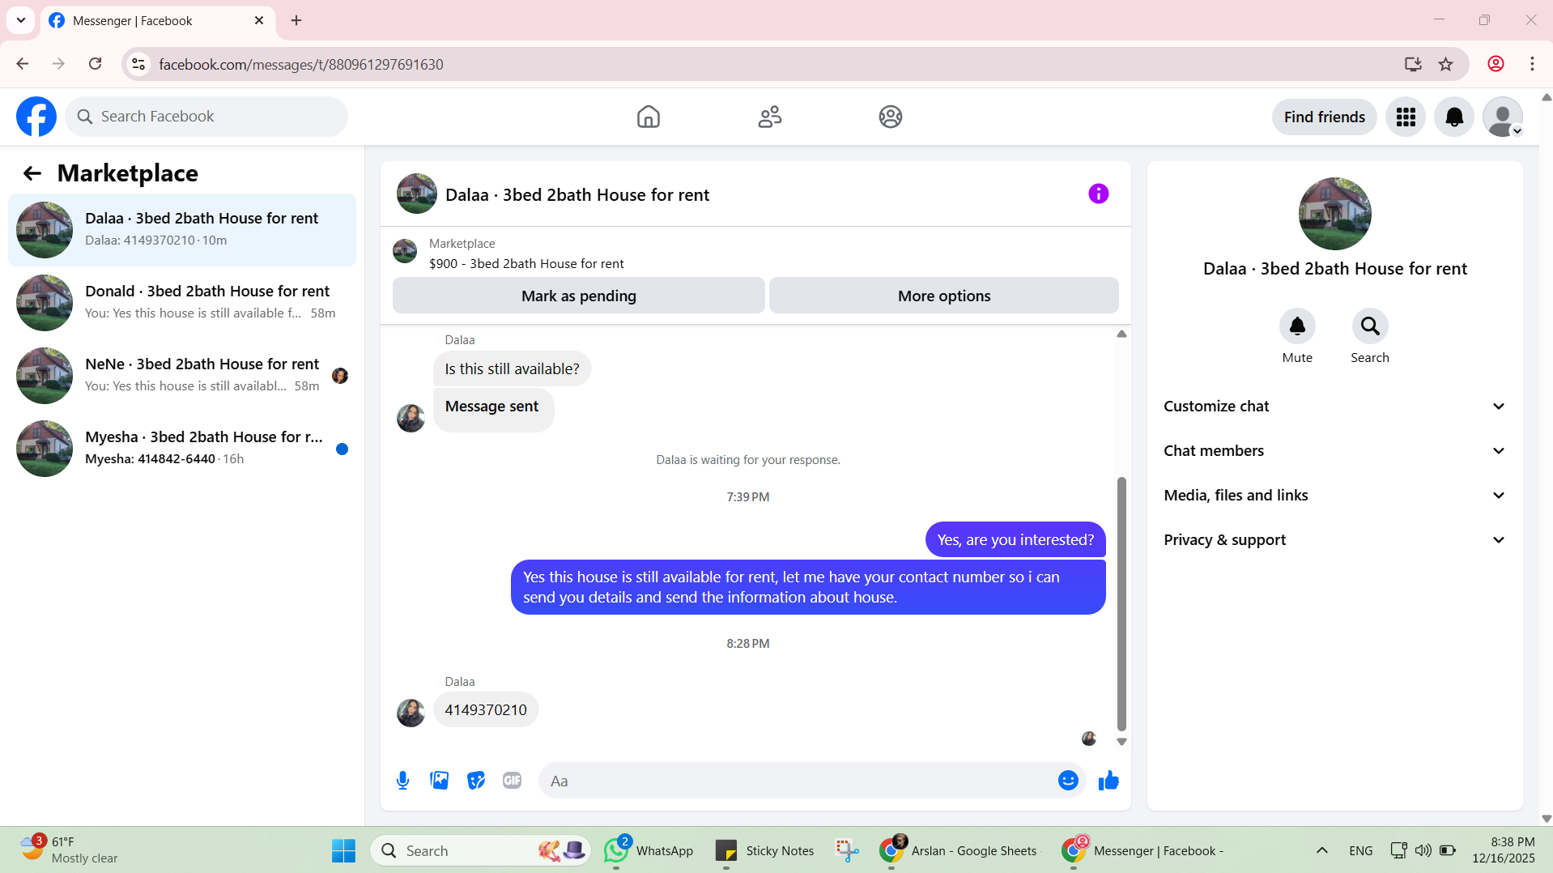Viewport: 1553px width, 873px height.
Task: Click the ENG language indicator
Action: [x=1361, y=850]
